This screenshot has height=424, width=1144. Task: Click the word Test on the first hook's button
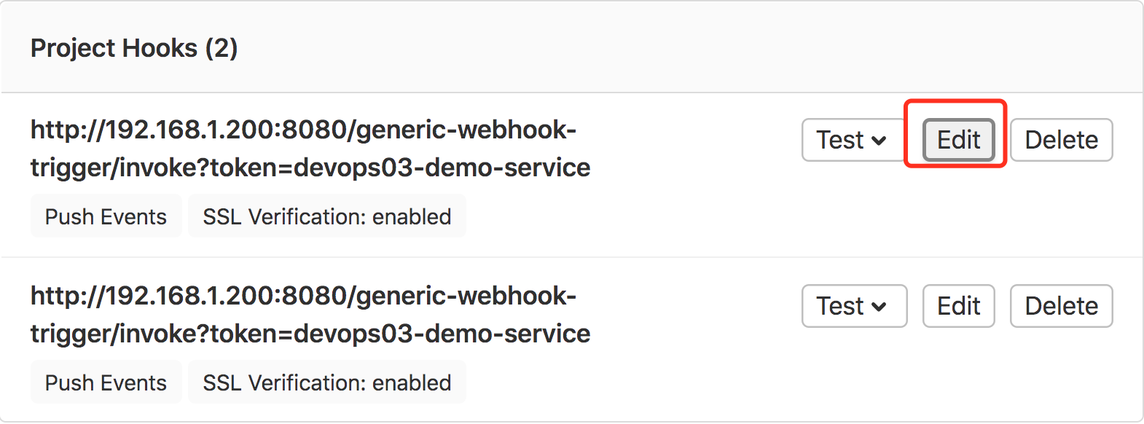839,140
